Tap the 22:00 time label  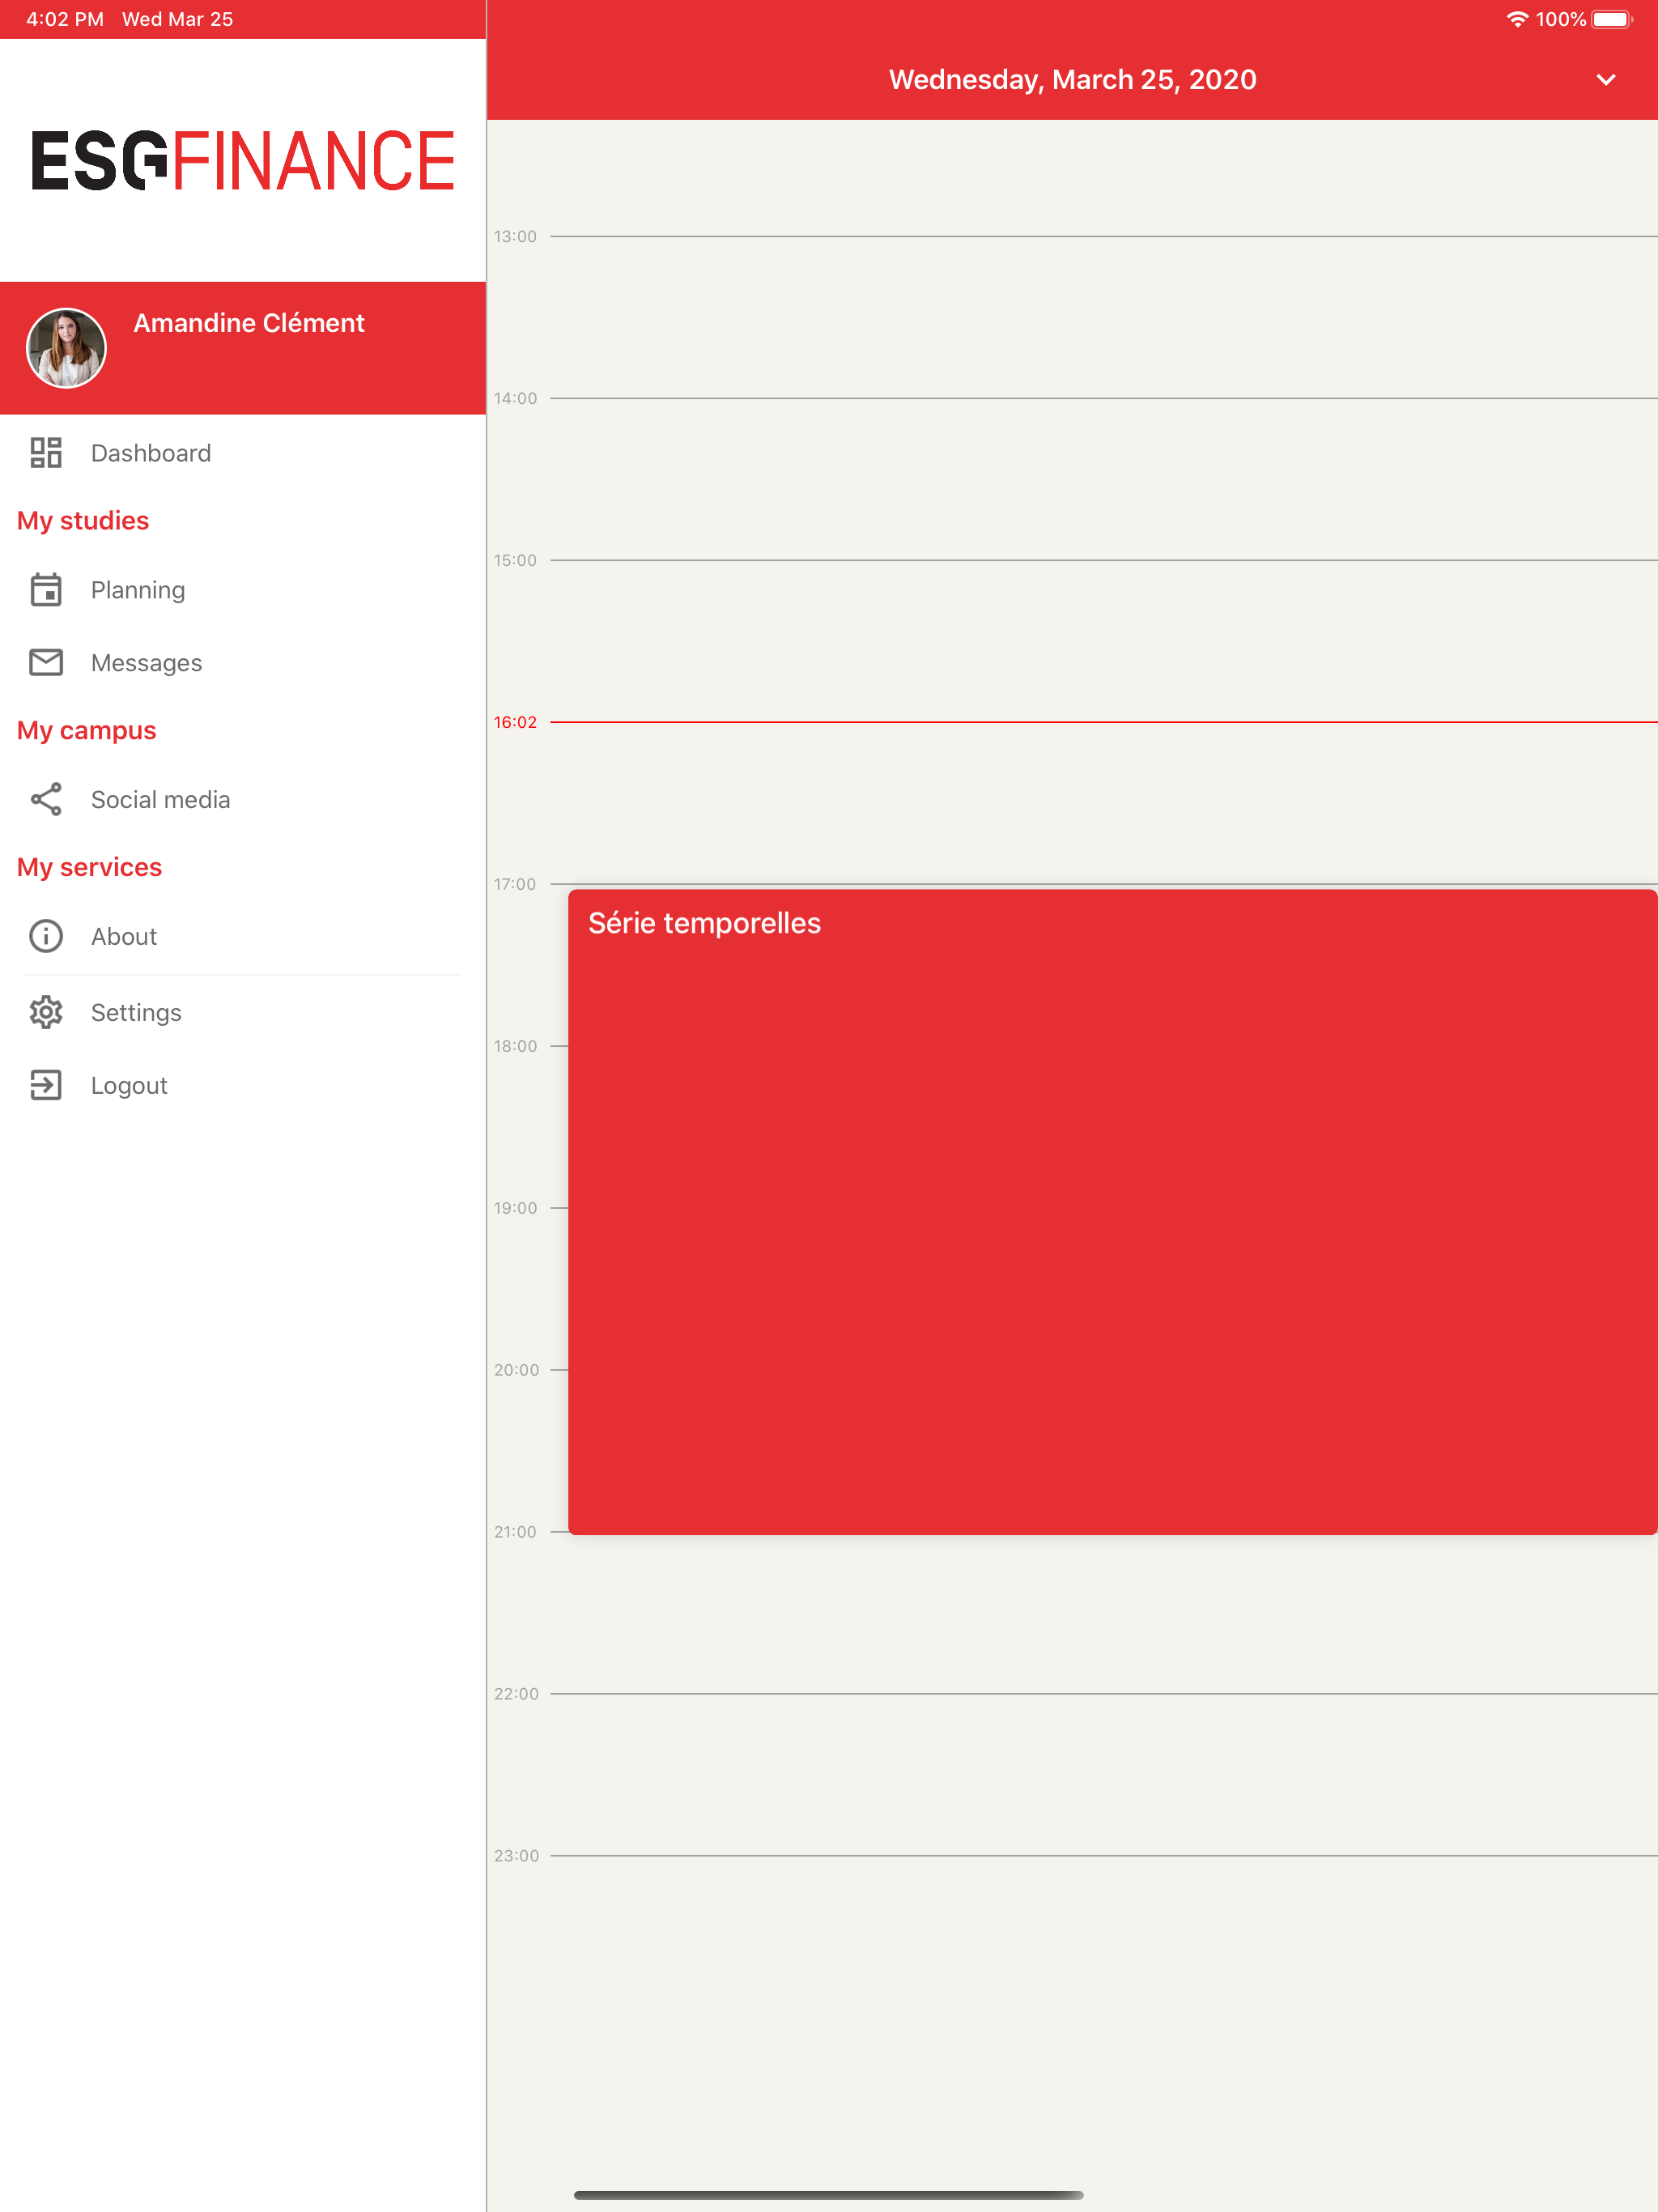[x=516, y=1694]
